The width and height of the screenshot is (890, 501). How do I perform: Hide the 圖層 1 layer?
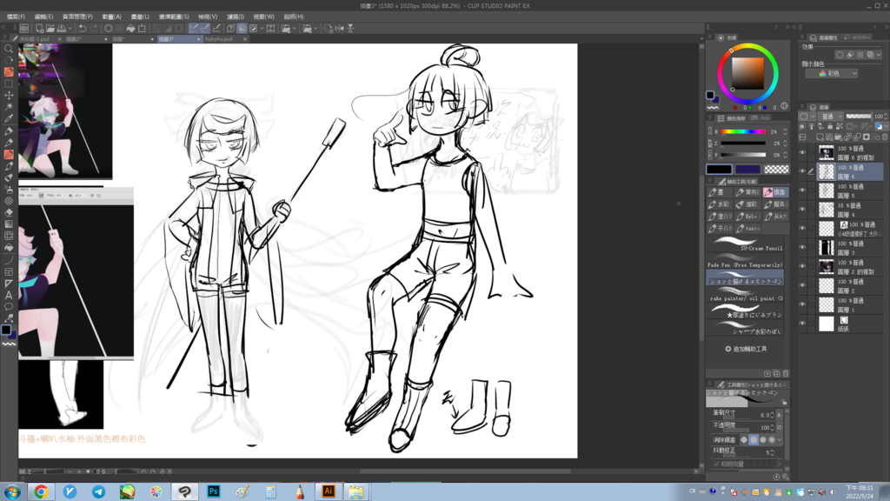[x=802, y=304]
